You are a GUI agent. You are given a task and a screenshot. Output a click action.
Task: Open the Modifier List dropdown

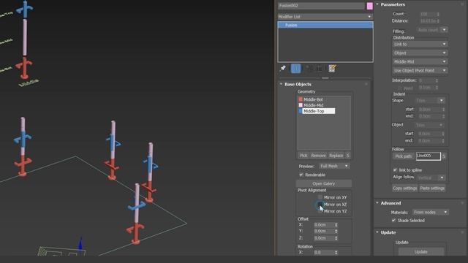click(x=325, y=17)
